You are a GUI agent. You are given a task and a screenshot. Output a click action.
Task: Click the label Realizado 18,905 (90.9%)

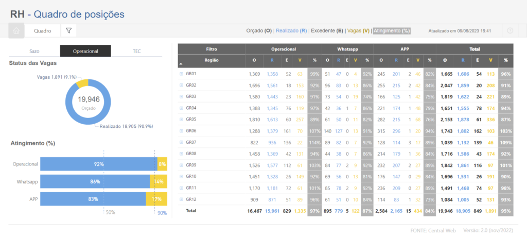coord(127,127)
